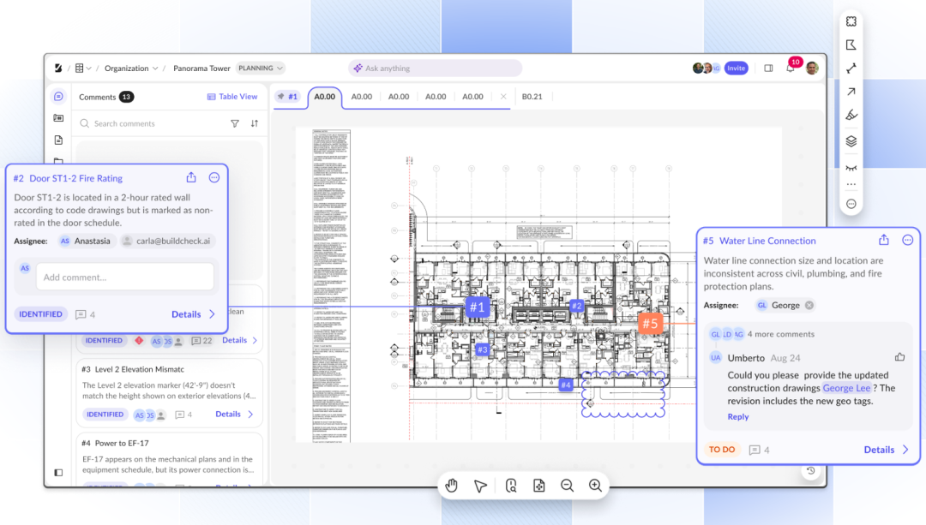This screenshot has width=926, height=525.
Task: Click the filter comments funnel icon
Action: (x=235, y=123)
